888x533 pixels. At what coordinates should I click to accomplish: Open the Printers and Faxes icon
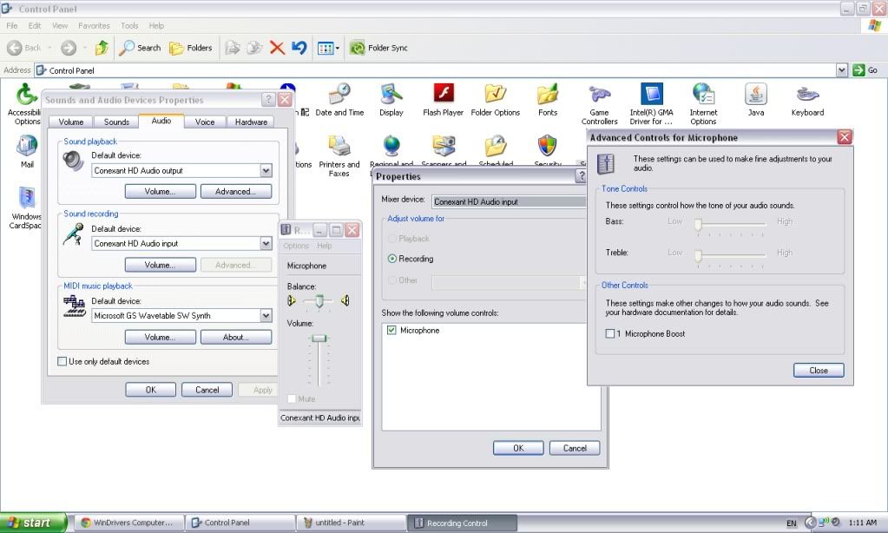[339, 156]
